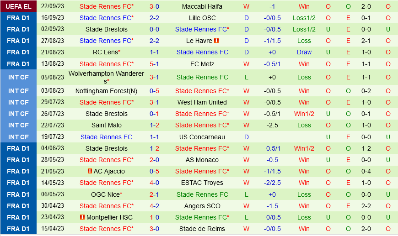Select the Stade de Reims team link
This screenshot has width=398, height=236.
202,229
